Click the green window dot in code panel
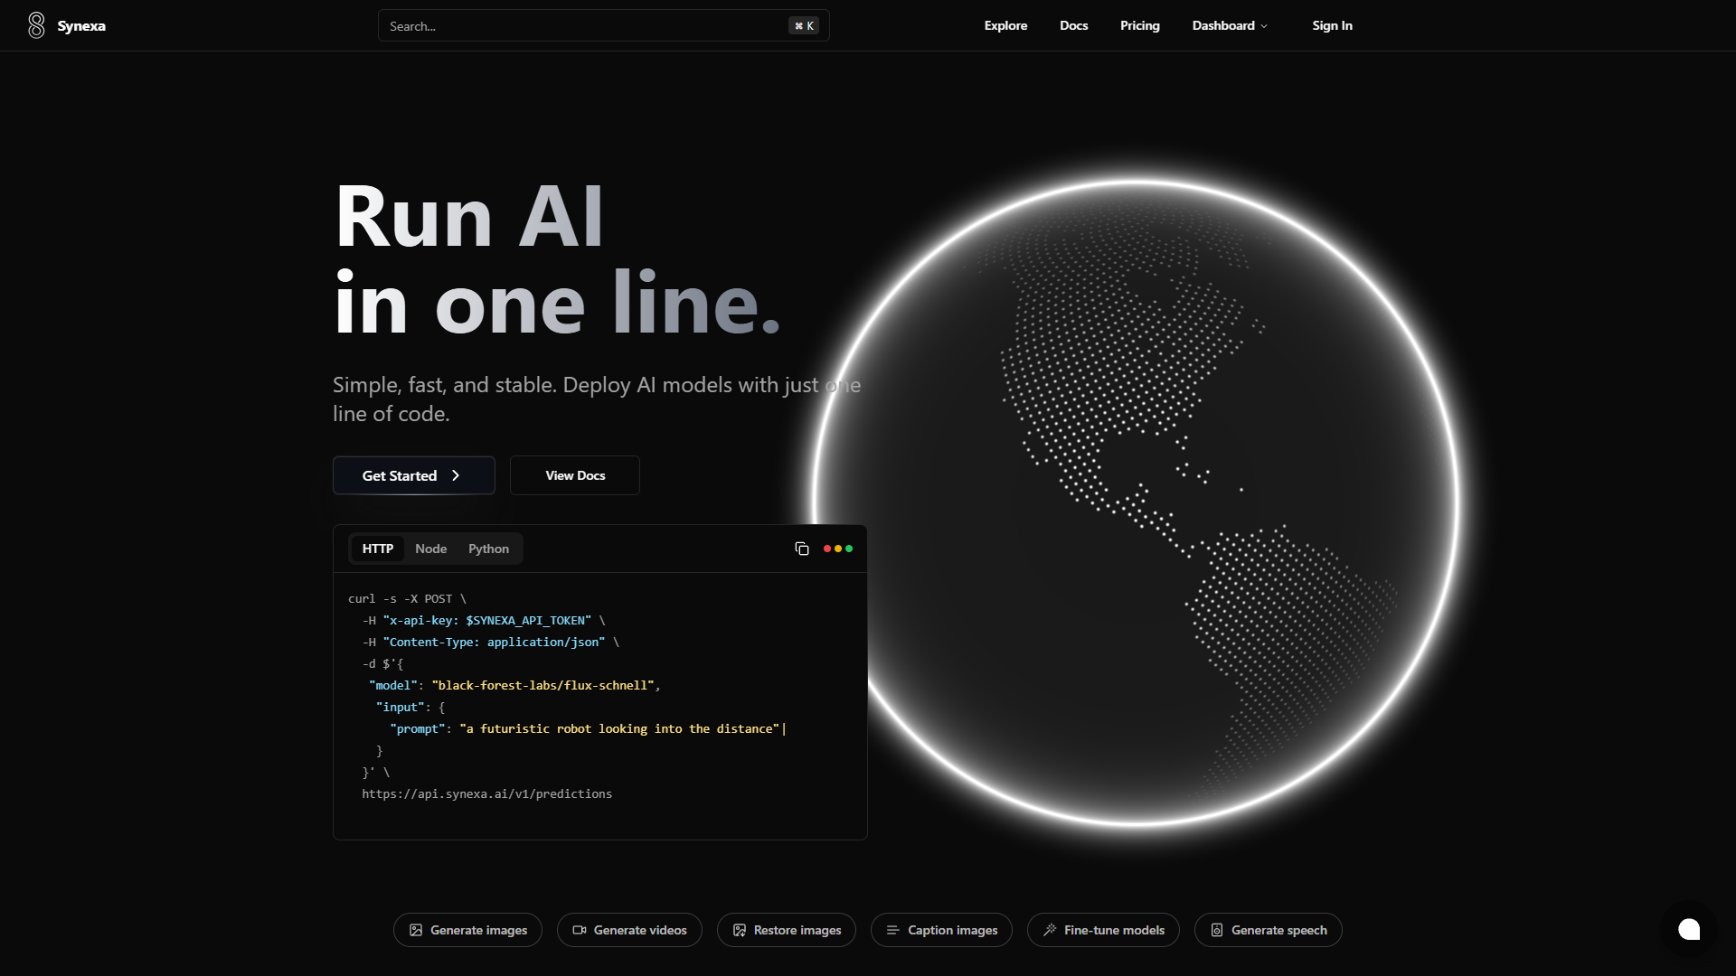The width and height of the screenshot is (1736, 976). (x=849, y=549)
